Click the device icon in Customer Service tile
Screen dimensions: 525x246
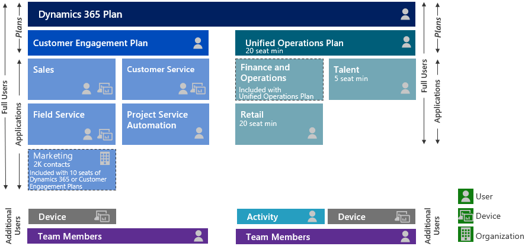pos(199,89)
